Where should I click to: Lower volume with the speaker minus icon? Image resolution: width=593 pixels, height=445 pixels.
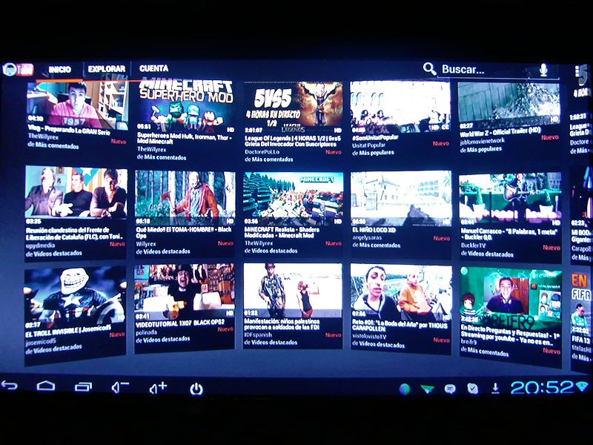[x=120, y=387]
